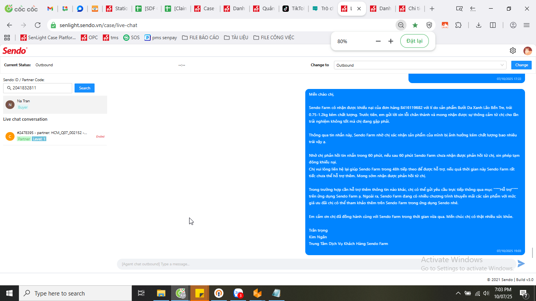Click the Level: 1 tag

coord(39,139)
